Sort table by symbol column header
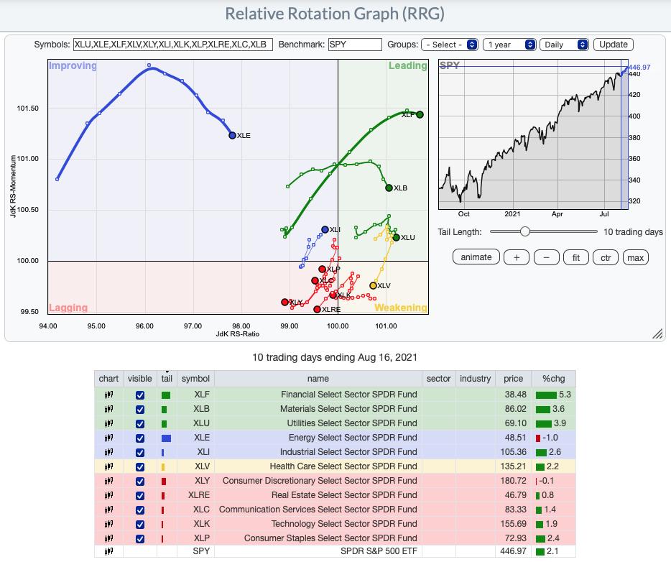671x562 pixels. tap(195, 378)
